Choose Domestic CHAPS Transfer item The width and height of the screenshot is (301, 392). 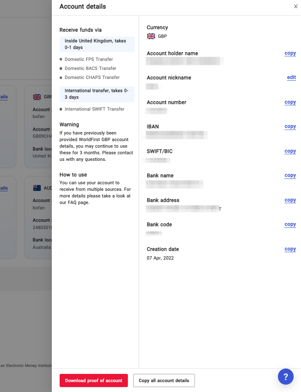click(92, 77)
